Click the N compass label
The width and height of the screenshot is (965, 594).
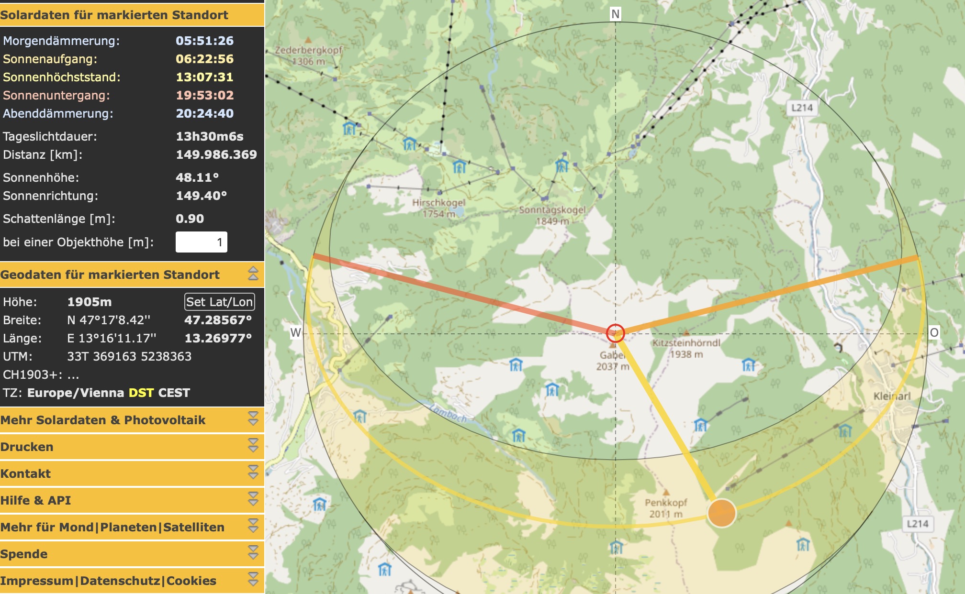coord(616,14)
